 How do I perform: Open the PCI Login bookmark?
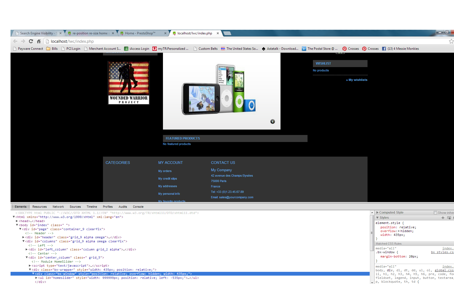(71, 49)
